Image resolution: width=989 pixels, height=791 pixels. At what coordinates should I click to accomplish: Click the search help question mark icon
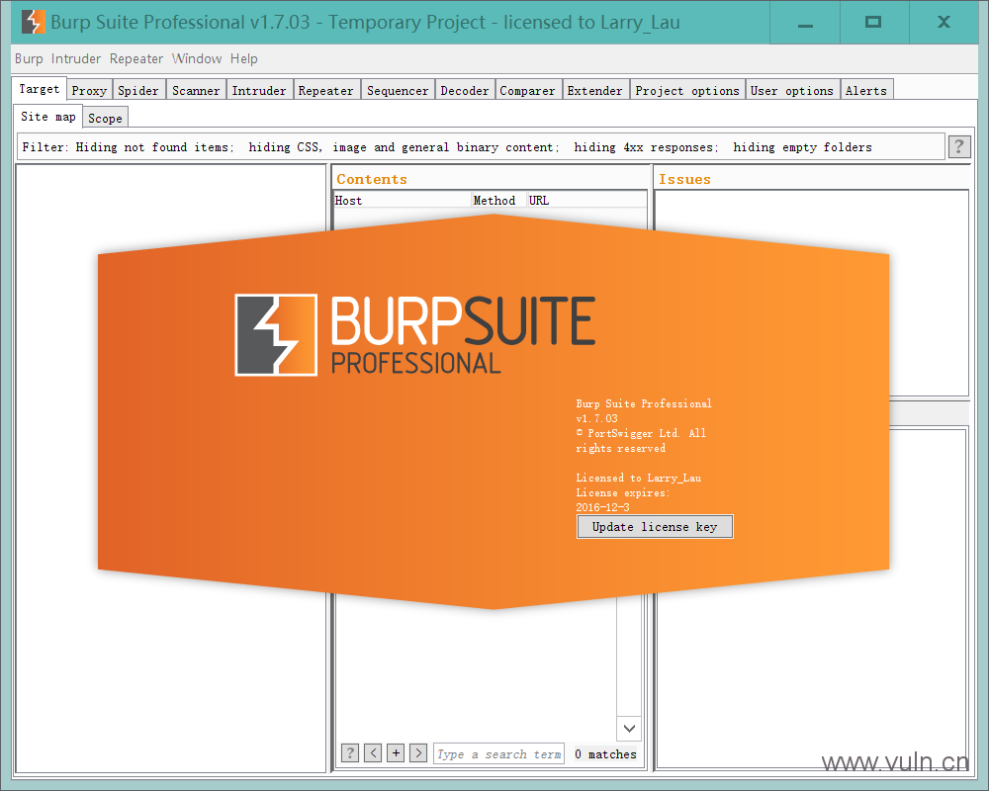point(350,753)
